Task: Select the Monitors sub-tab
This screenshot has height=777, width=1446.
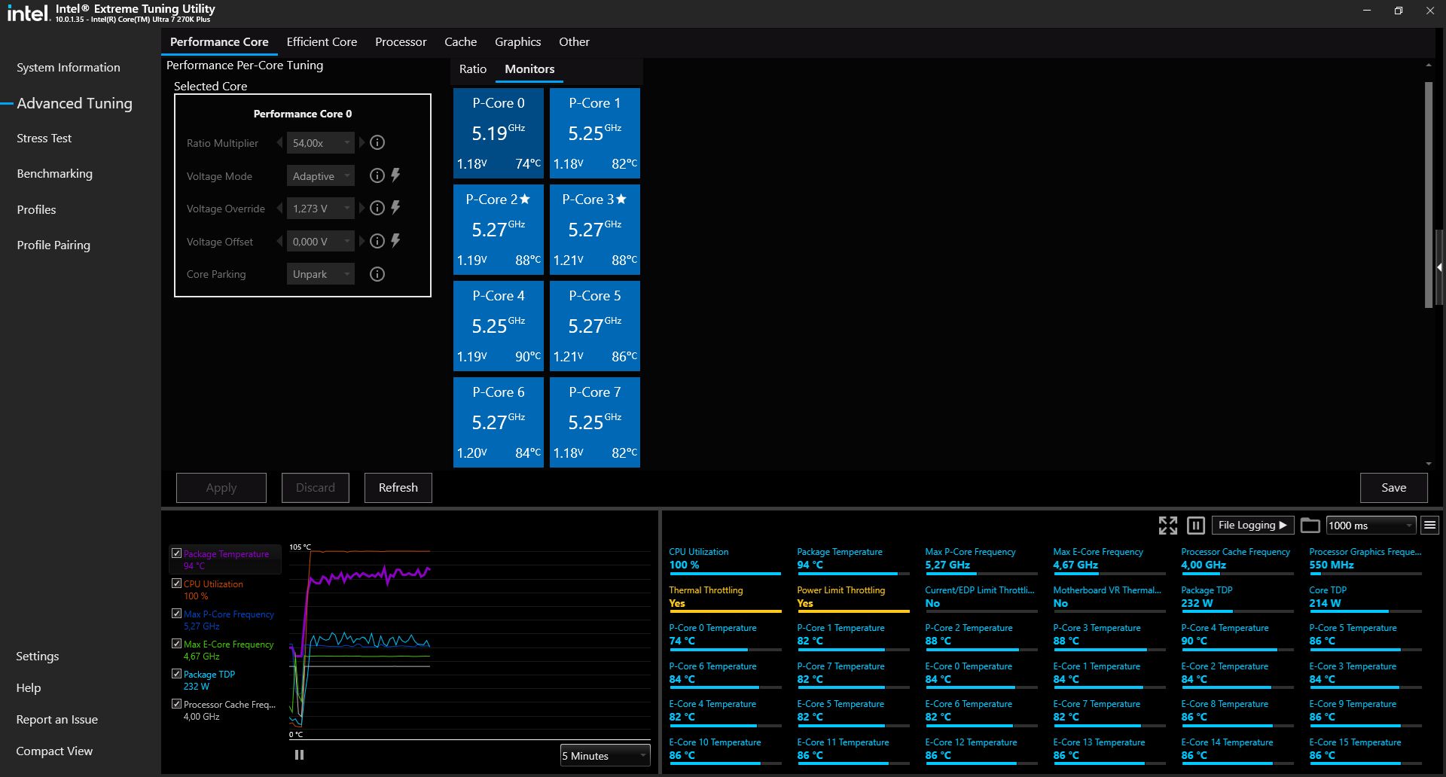Action: (x=529, y=69)
